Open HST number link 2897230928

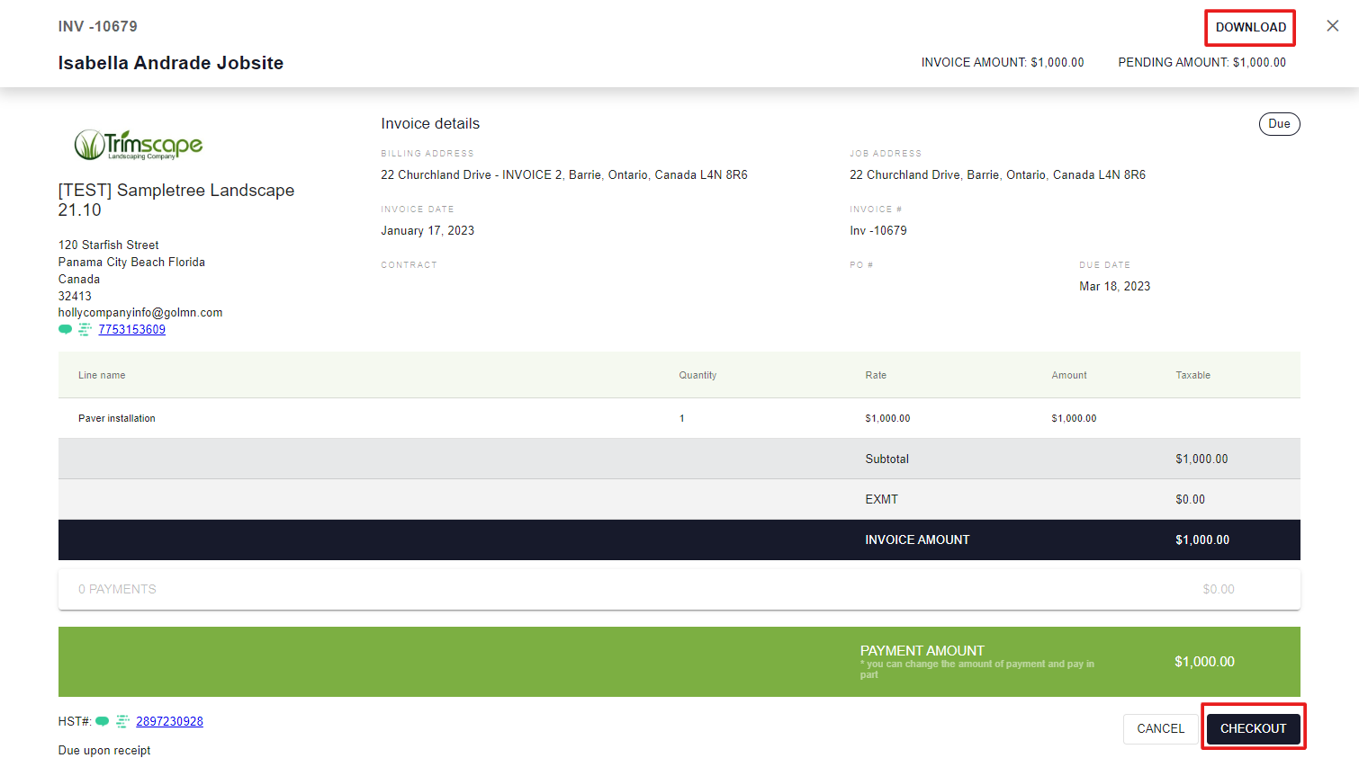pos(169,721)
